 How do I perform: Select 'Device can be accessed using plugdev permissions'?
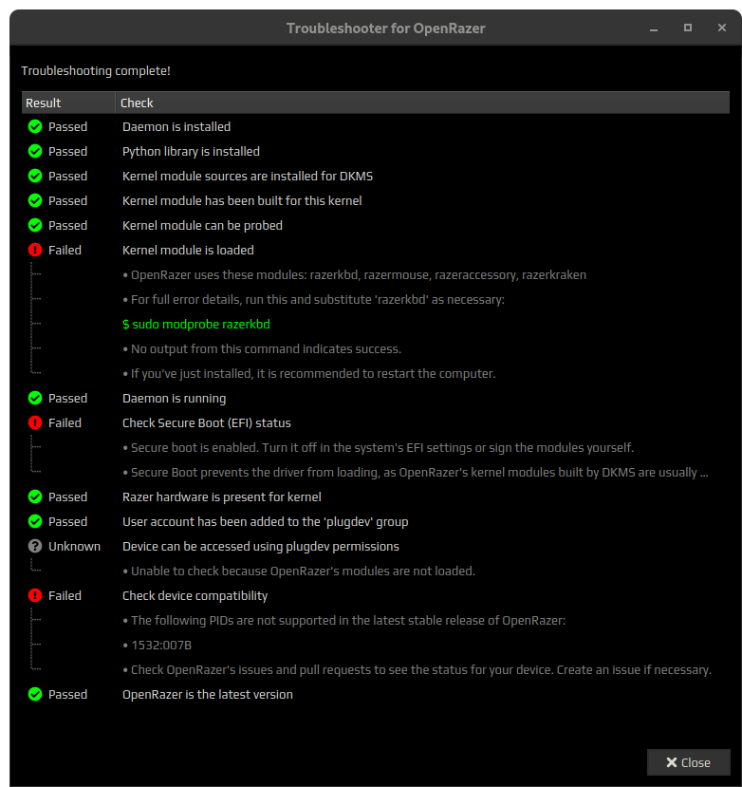click(261, 546)
